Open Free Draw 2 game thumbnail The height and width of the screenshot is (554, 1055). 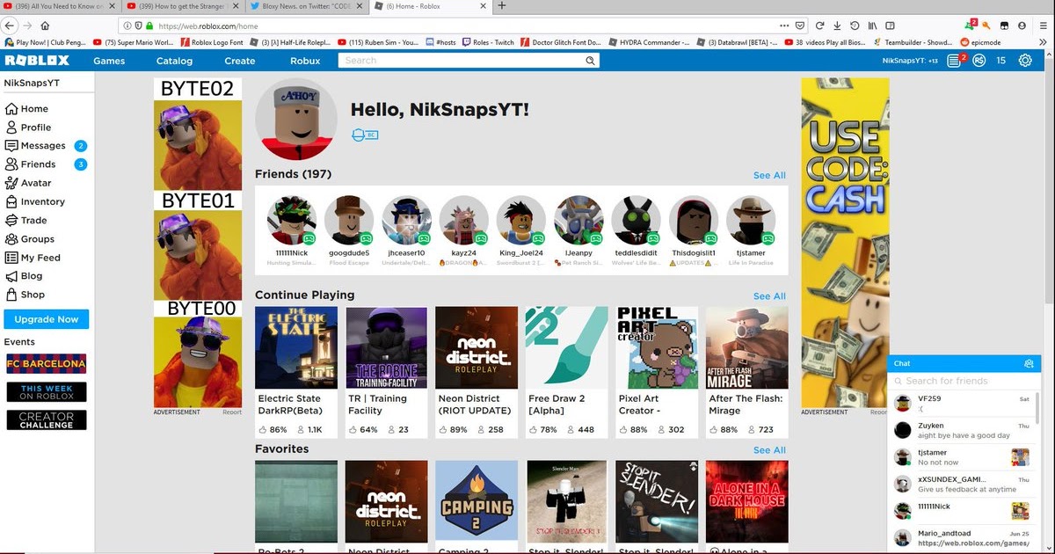point(566,347)
